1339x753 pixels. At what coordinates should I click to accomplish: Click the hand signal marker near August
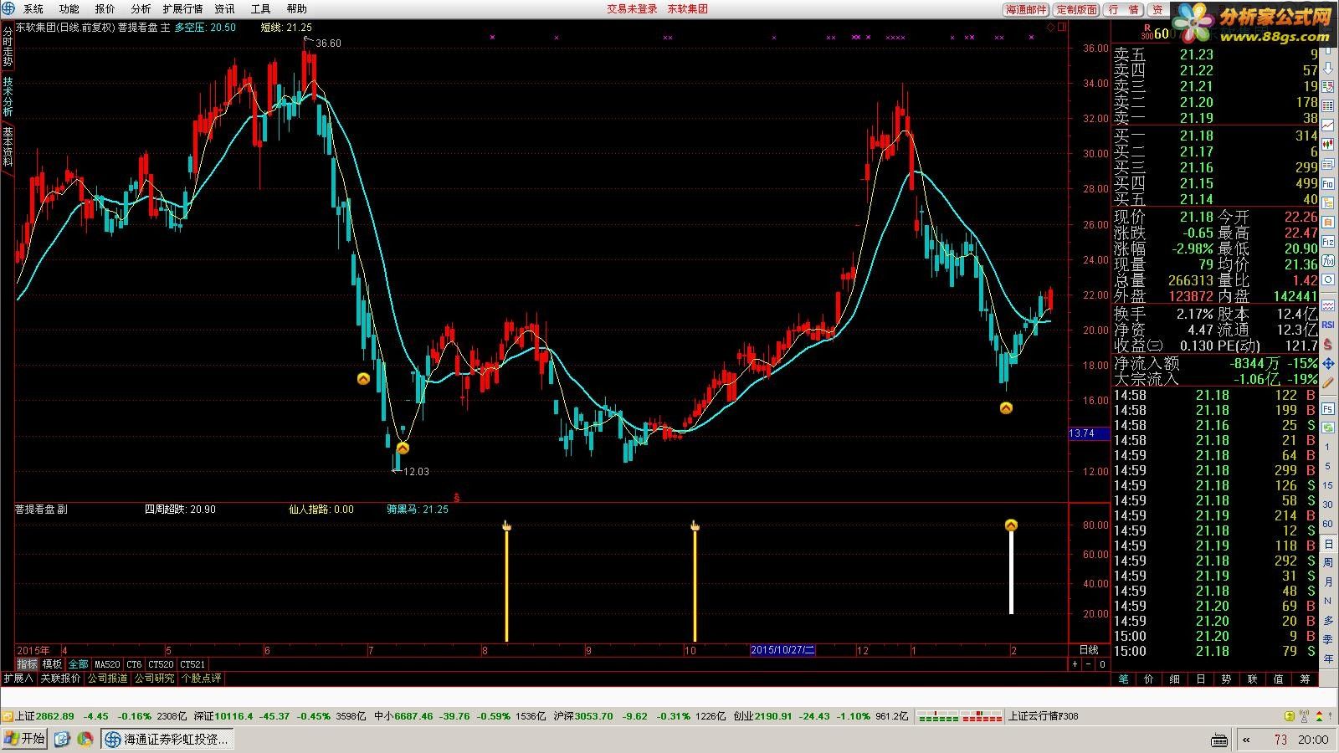tap(506, 525)
